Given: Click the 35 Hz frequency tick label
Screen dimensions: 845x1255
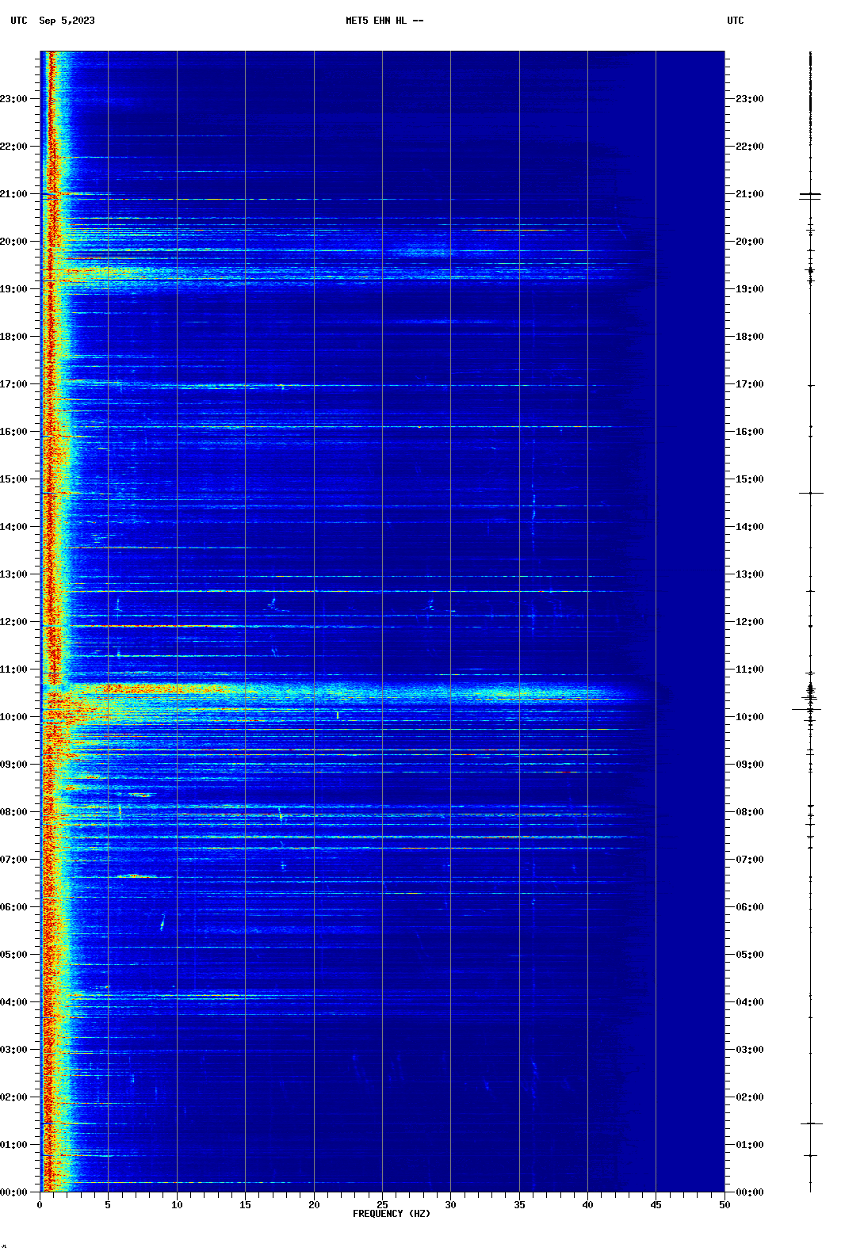Looking at the screenshot, I should [x=519, y=1205].
